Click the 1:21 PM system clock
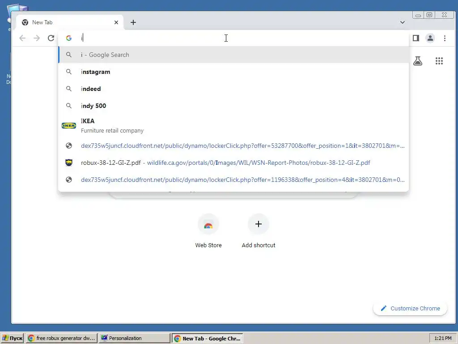The width and height of the screenshot is (458, 344). click(443, 338)
